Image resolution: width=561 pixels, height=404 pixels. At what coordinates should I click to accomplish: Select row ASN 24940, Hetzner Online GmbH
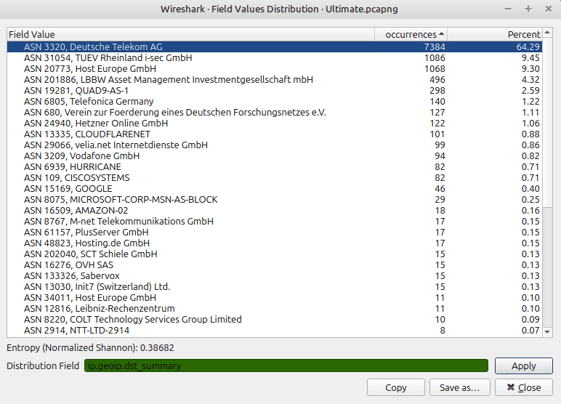pyautogui.click(x=275, y=123)
